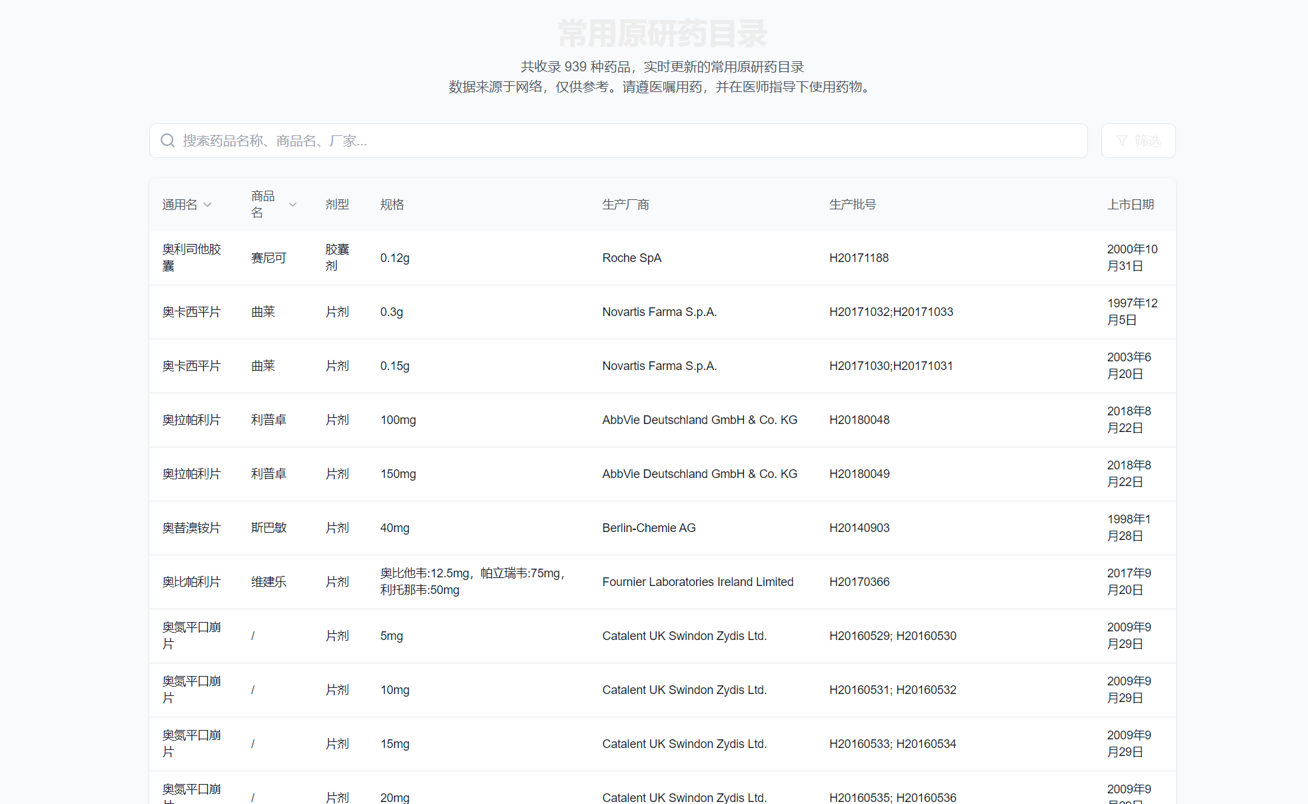The image size is (1308, 804).
Task: Click the 生产厂商 column header
Action: pos(626,205)
